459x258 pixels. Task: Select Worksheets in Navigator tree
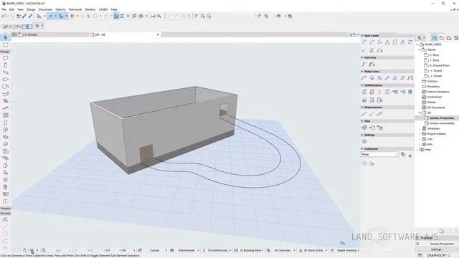(435, 97)
